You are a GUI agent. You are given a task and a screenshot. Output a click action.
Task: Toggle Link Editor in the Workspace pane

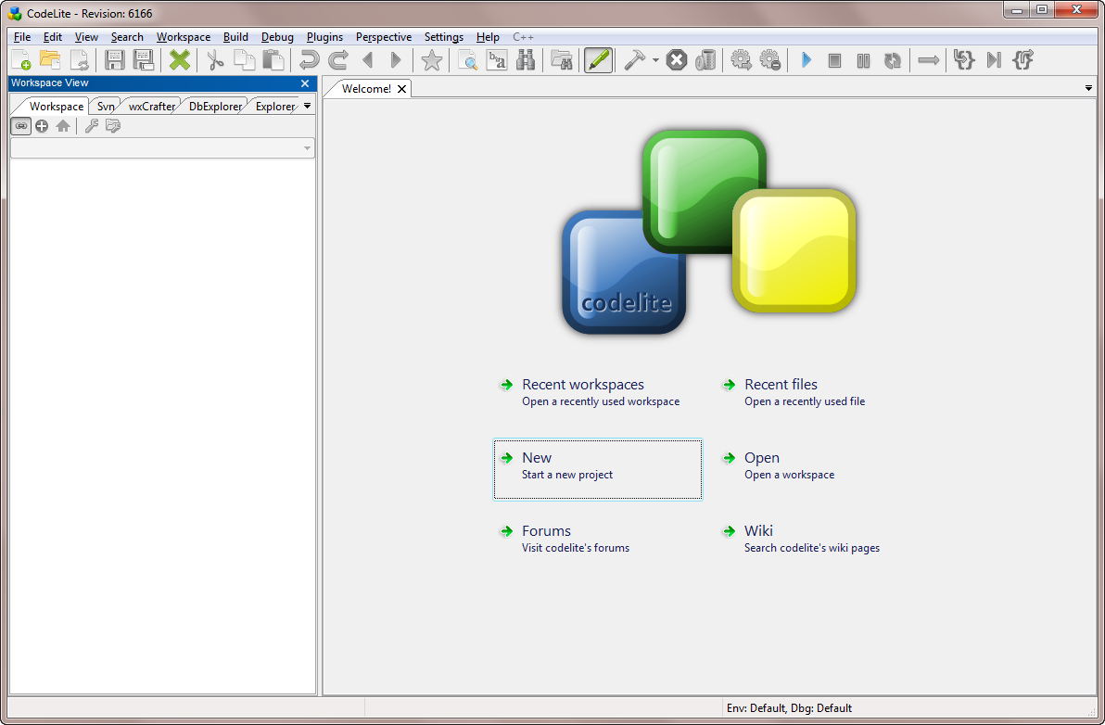click(x=21, y=126)
